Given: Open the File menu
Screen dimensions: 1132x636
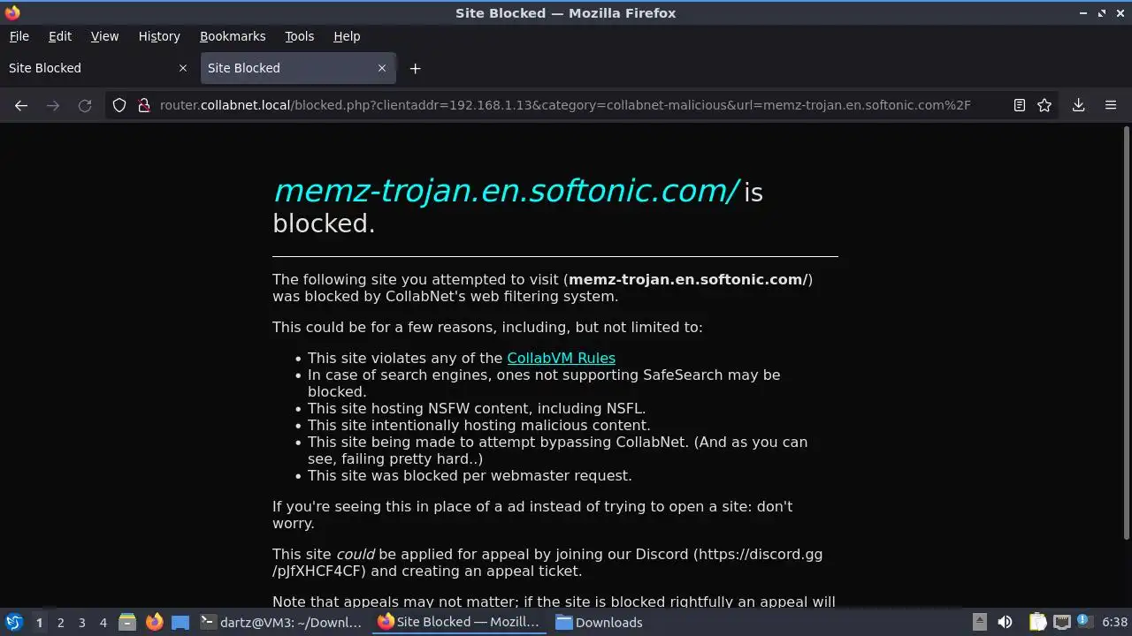Looking at the screenshot, I should click(19, 36).
